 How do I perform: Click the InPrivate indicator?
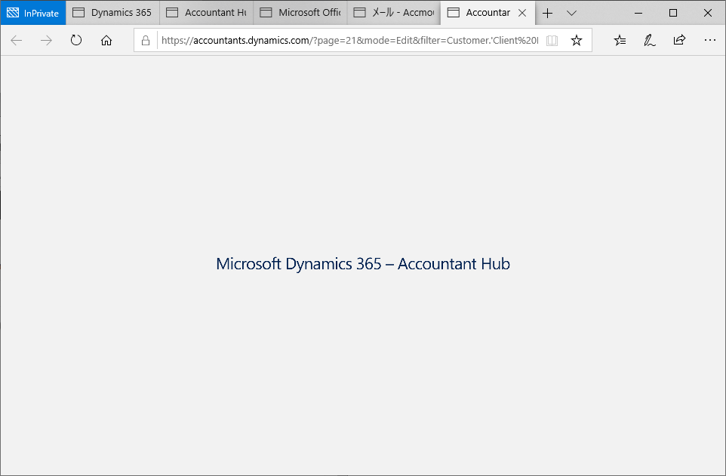tap(33, 13)
